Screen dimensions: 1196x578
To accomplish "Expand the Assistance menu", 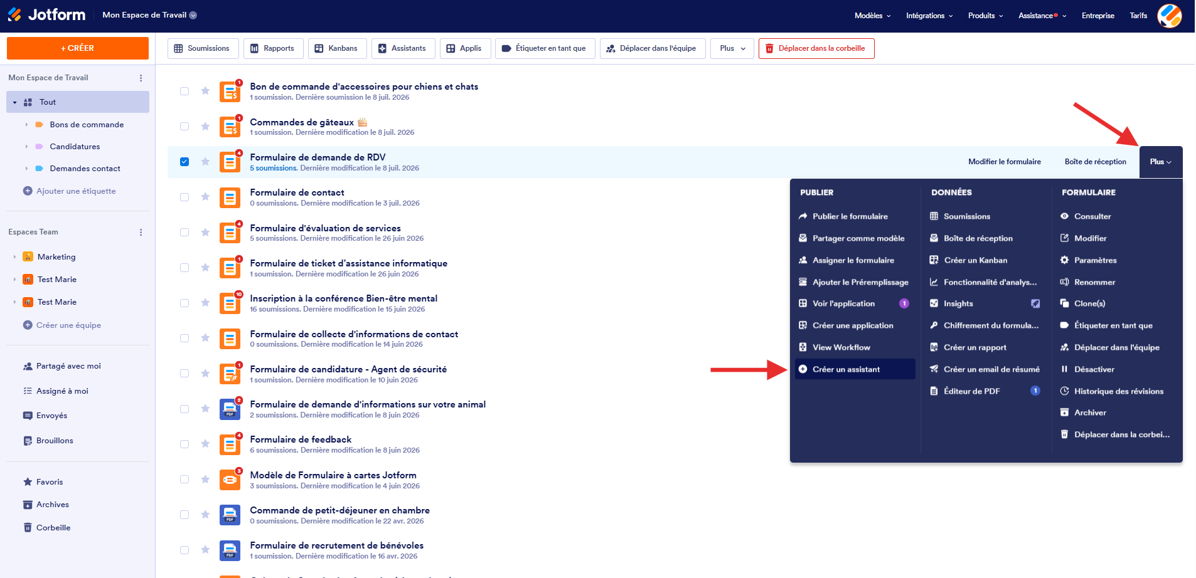I will (x=1042, y=16).
